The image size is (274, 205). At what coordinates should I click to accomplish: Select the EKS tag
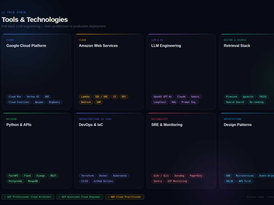click(124, 97)
